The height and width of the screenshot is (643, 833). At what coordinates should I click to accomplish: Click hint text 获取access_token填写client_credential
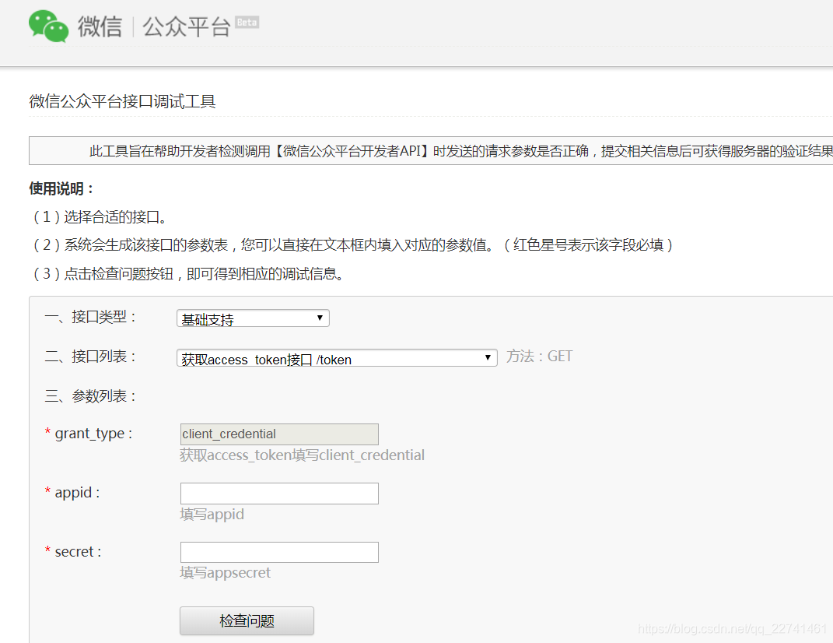coord(302,455)
